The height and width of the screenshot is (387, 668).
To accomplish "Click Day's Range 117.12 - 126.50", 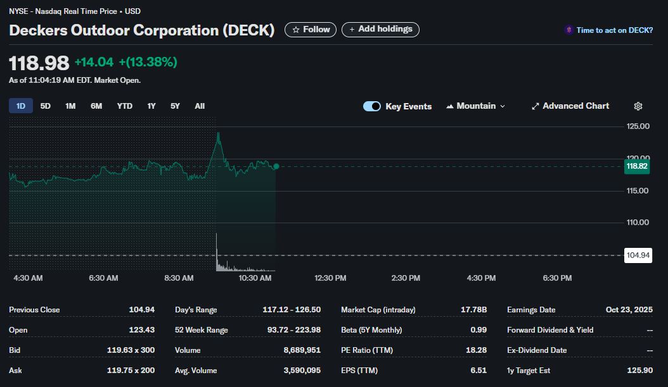I will click(x=292, y=310).
